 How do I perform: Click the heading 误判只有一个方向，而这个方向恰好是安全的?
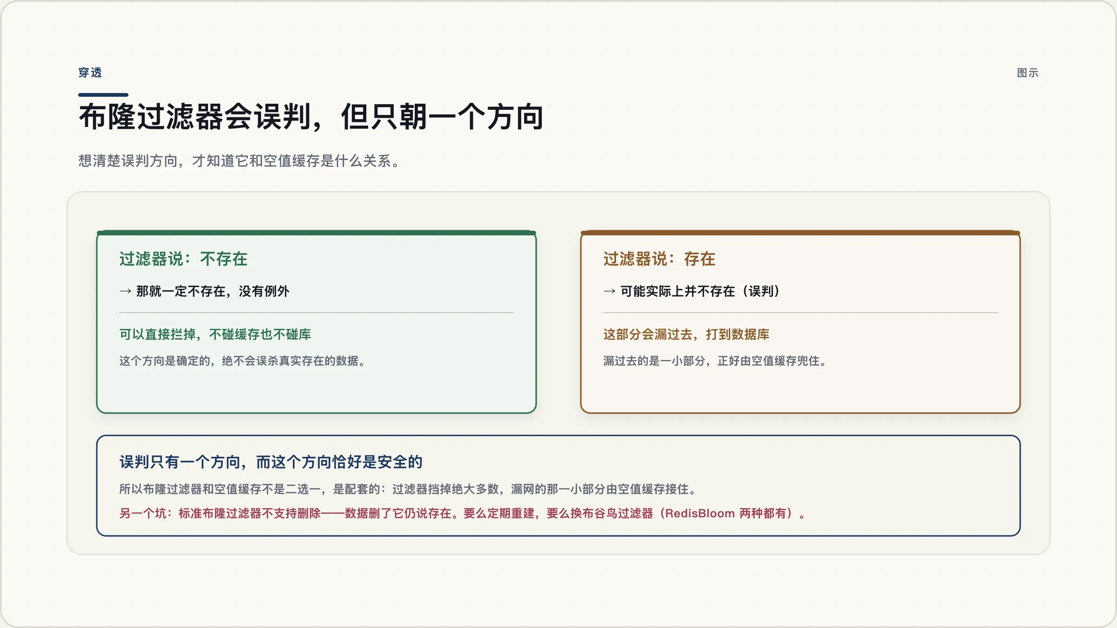pos(271,462)
